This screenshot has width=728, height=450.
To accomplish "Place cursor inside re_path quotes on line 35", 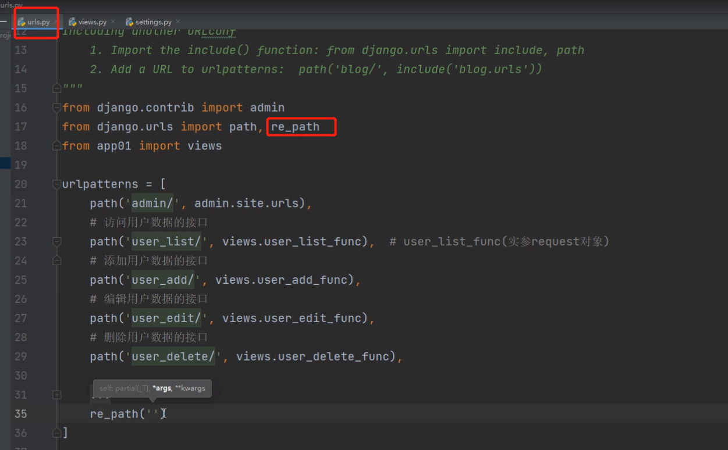I will pyautogui.click(x=152, y=414).
